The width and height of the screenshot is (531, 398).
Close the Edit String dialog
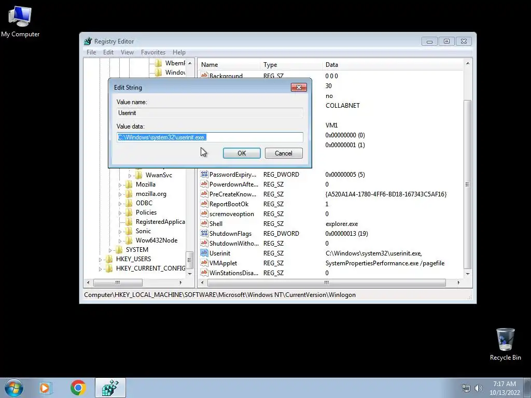299,87
